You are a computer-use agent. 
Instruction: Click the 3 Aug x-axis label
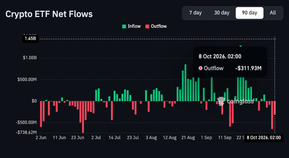click(151, 138)
